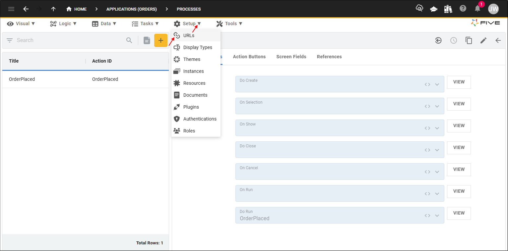Screen dimensions: 508x251
Task: Select Roles from the Setup menu
Action: (196, 131)
